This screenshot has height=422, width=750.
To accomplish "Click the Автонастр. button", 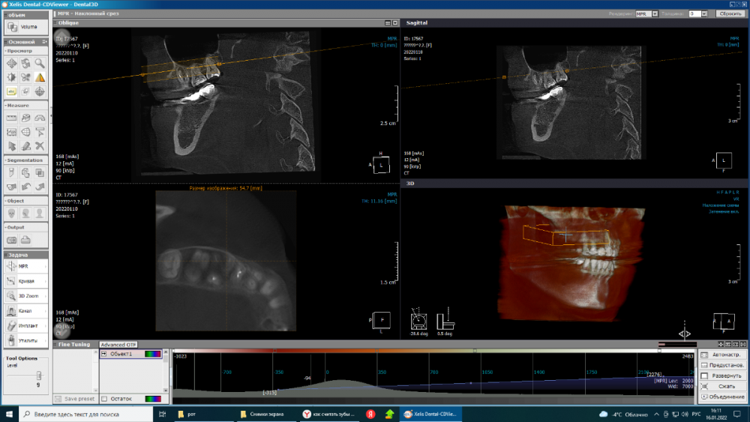I will [x=722, y=355].
